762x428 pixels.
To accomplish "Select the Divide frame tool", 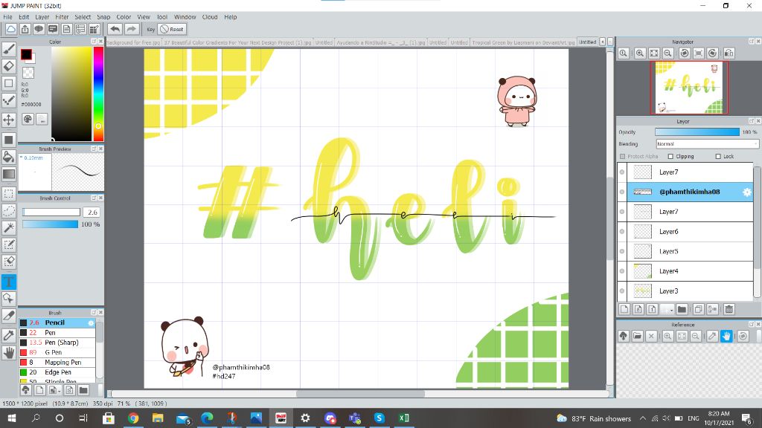I will pos(9,316).
